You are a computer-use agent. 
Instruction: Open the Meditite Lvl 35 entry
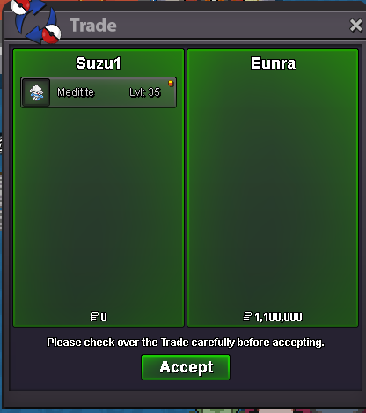coord(99,92)
